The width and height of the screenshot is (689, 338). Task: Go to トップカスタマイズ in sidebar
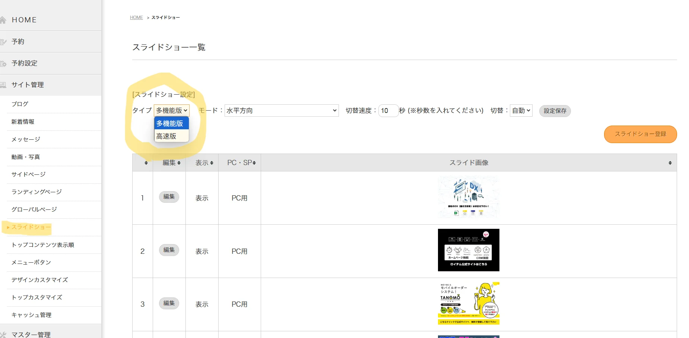click(x=37, y=297)
